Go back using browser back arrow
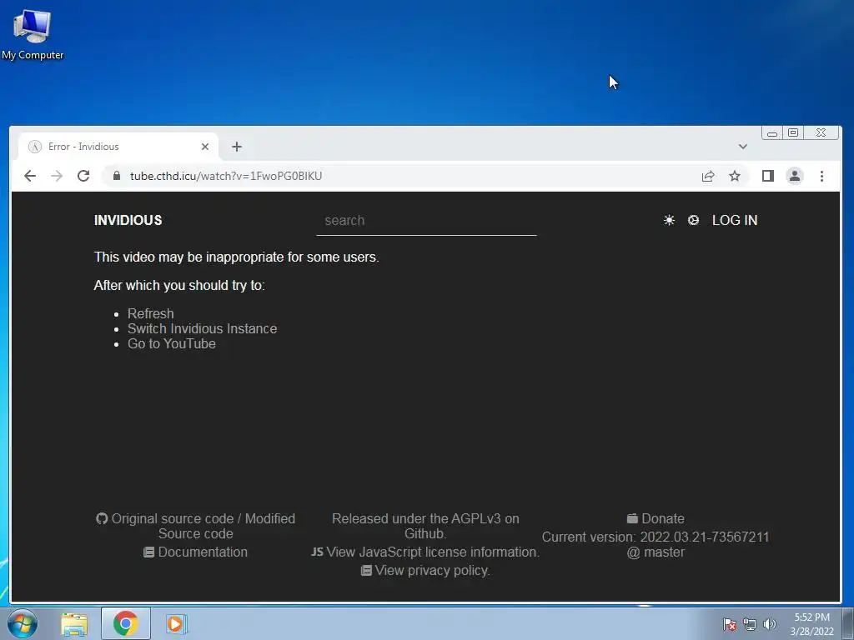This screenshot has height=640, width=854. point(30,176)
